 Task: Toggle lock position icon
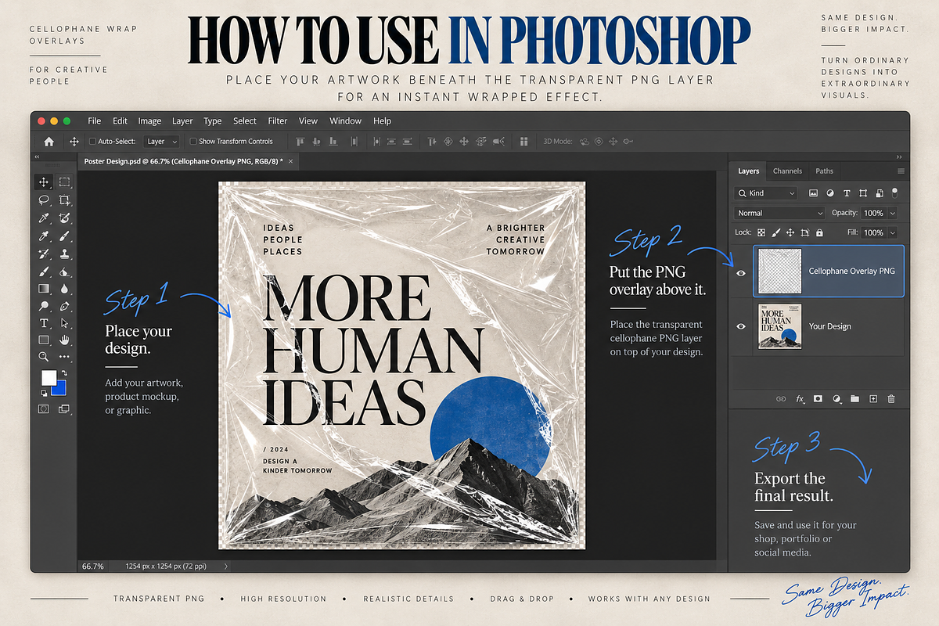click(790, 232)
